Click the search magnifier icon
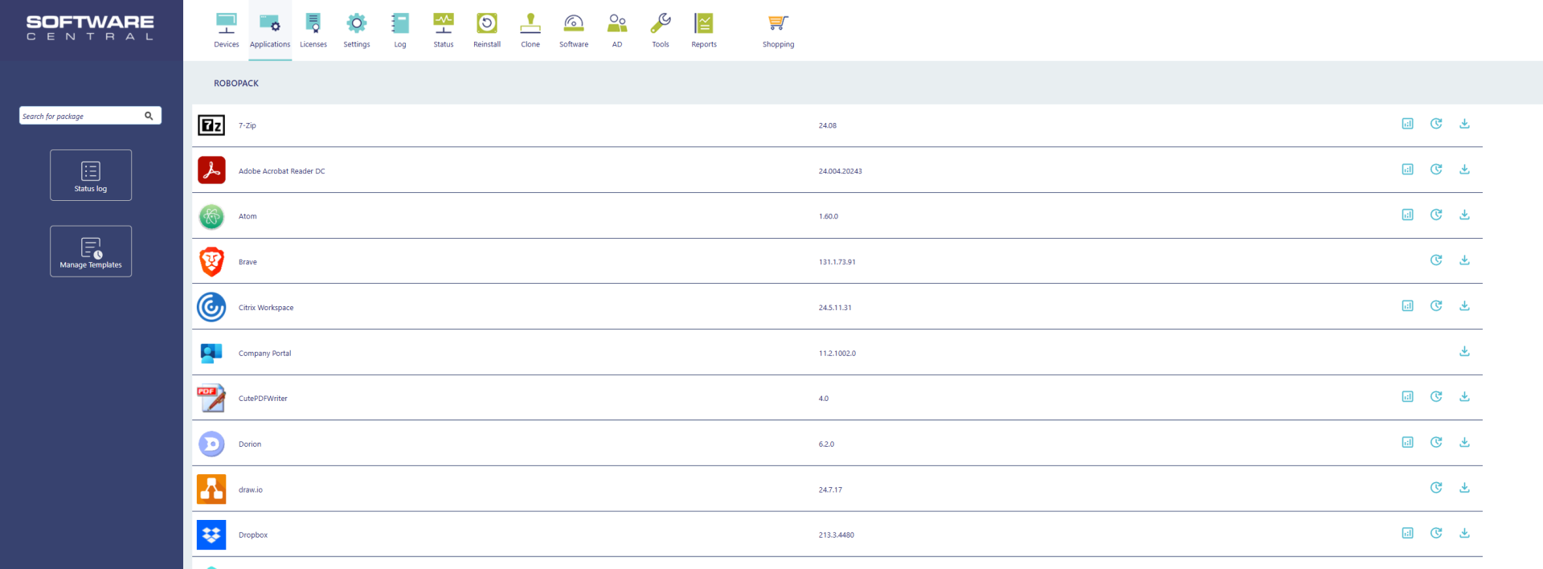The image size is (1543, 569). coord(149,116)
